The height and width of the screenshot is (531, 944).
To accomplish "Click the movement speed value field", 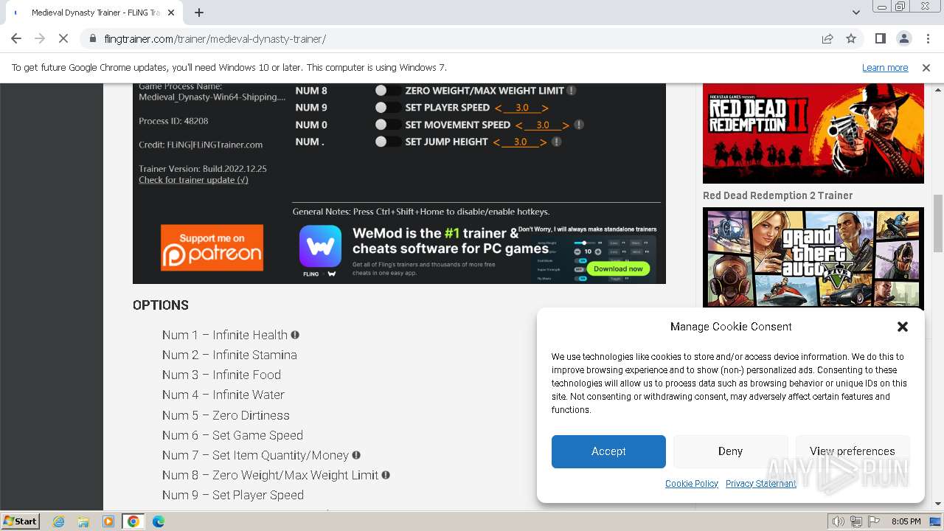I will point(542,125).
